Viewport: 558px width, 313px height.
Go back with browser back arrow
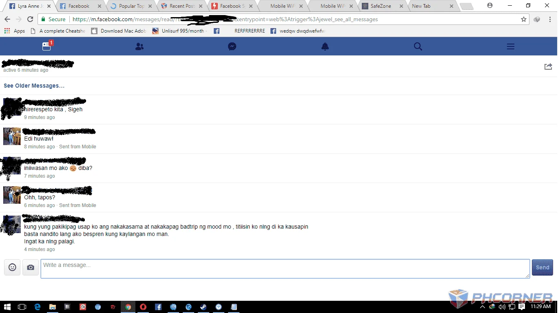[x=7, y=19]
